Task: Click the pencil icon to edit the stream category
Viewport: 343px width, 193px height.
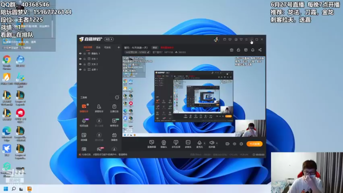Action: point(148,52)
